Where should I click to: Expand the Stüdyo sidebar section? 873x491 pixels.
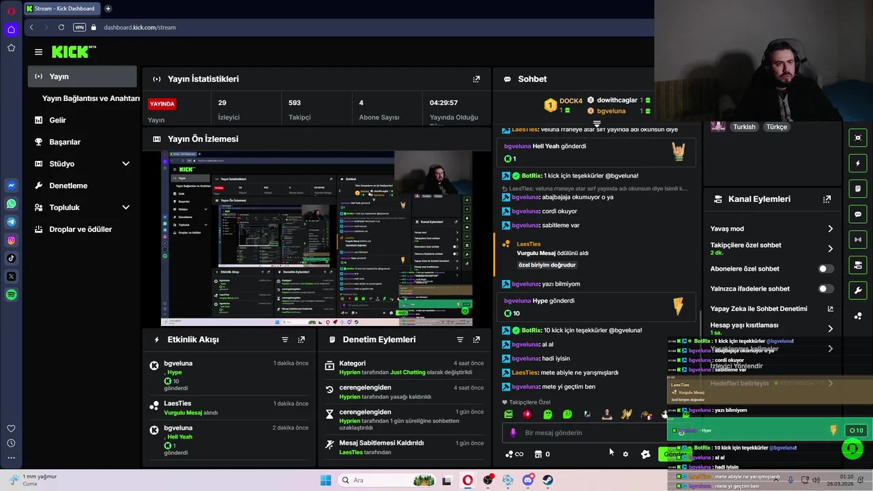(125, 164)
